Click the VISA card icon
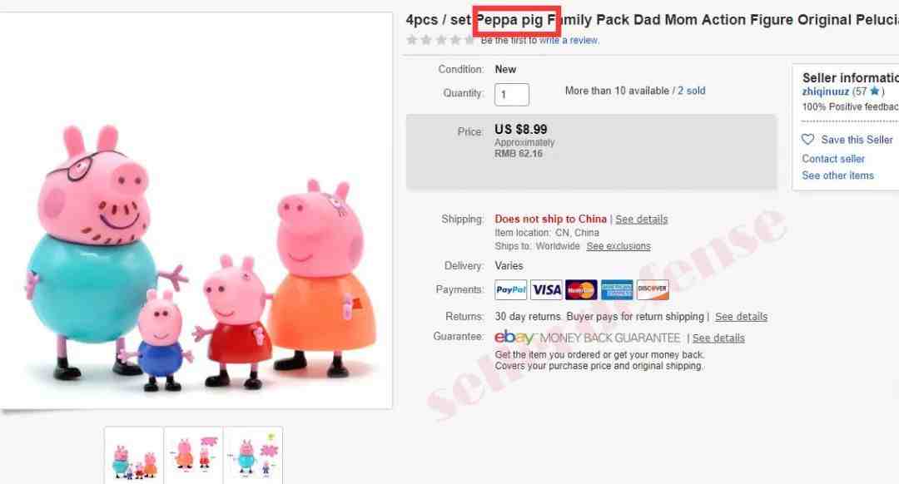Viewport: 899px width, 484px height. tap(546, 290)
